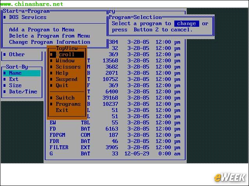
Task: Click the Sort-By panel title
Action: click(17, 67)
